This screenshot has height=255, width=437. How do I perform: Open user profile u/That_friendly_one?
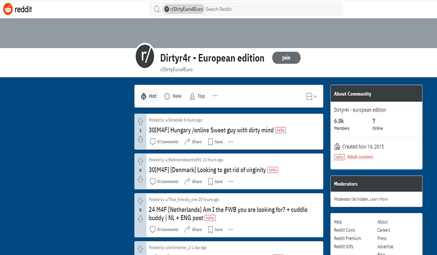[181, 200]
